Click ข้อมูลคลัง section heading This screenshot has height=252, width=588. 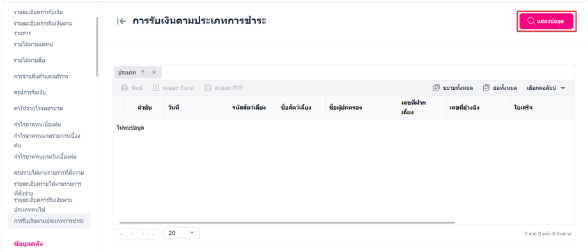pos(28,244)
